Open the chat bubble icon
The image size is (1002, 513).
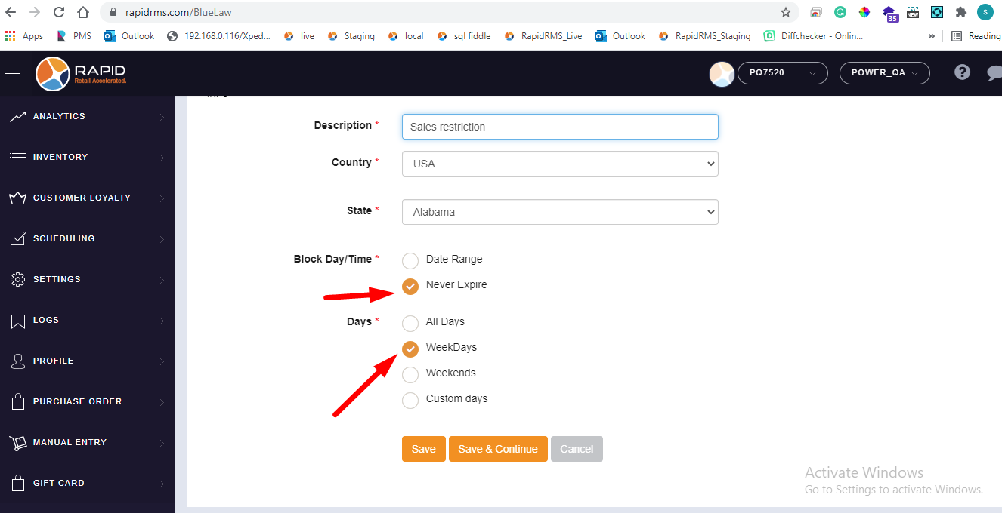point(994,73)
